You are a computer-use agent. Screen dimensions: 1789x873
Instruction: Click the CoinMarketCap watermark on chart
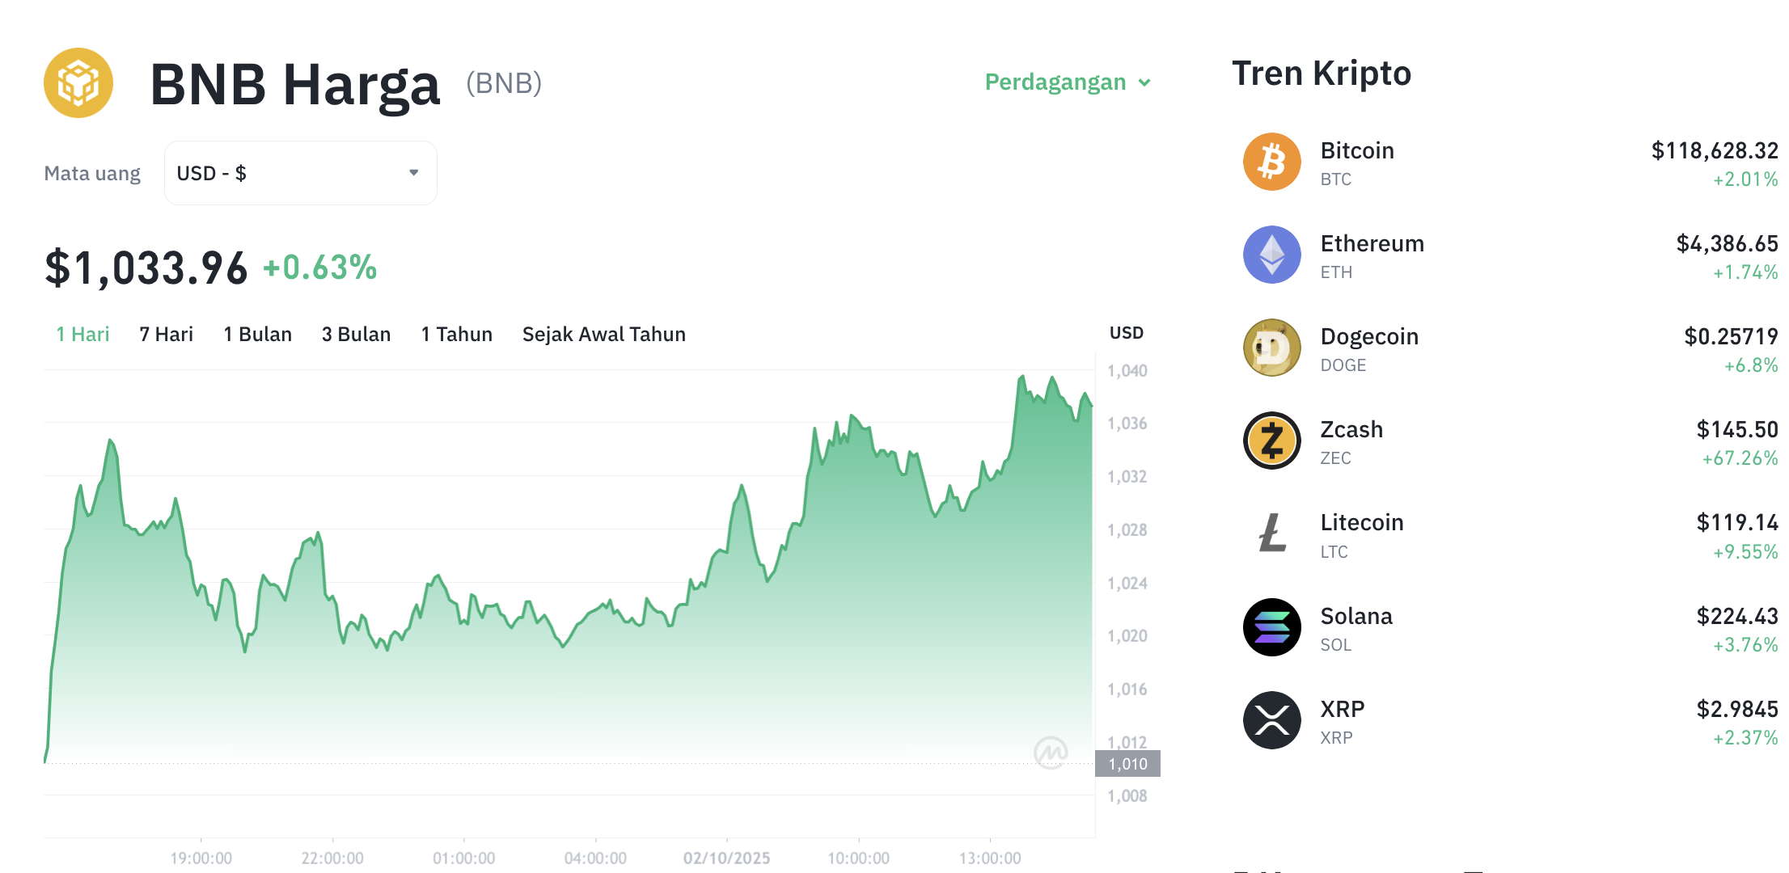click(1051, 753)
